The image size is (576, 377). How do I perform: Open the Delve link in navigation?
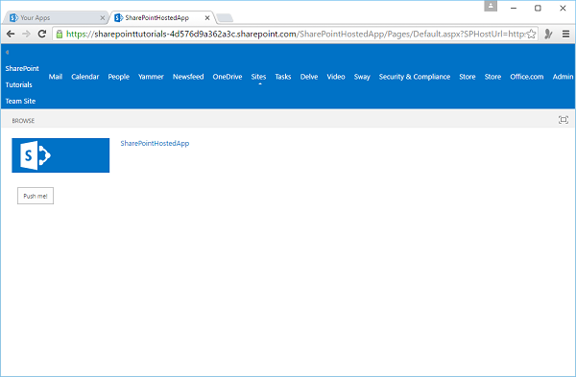(309, 77)
